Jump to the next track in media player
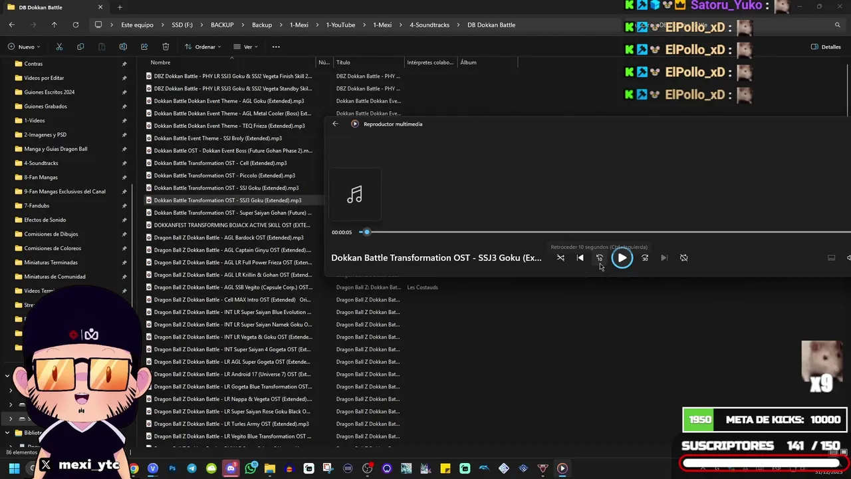This screenshot has width=851, height=479. pos(664,258)
